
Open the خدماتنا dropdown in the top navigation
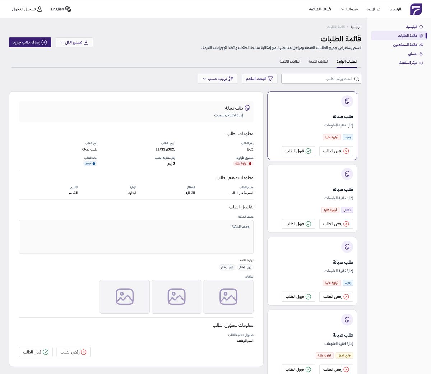coord(349,9)
